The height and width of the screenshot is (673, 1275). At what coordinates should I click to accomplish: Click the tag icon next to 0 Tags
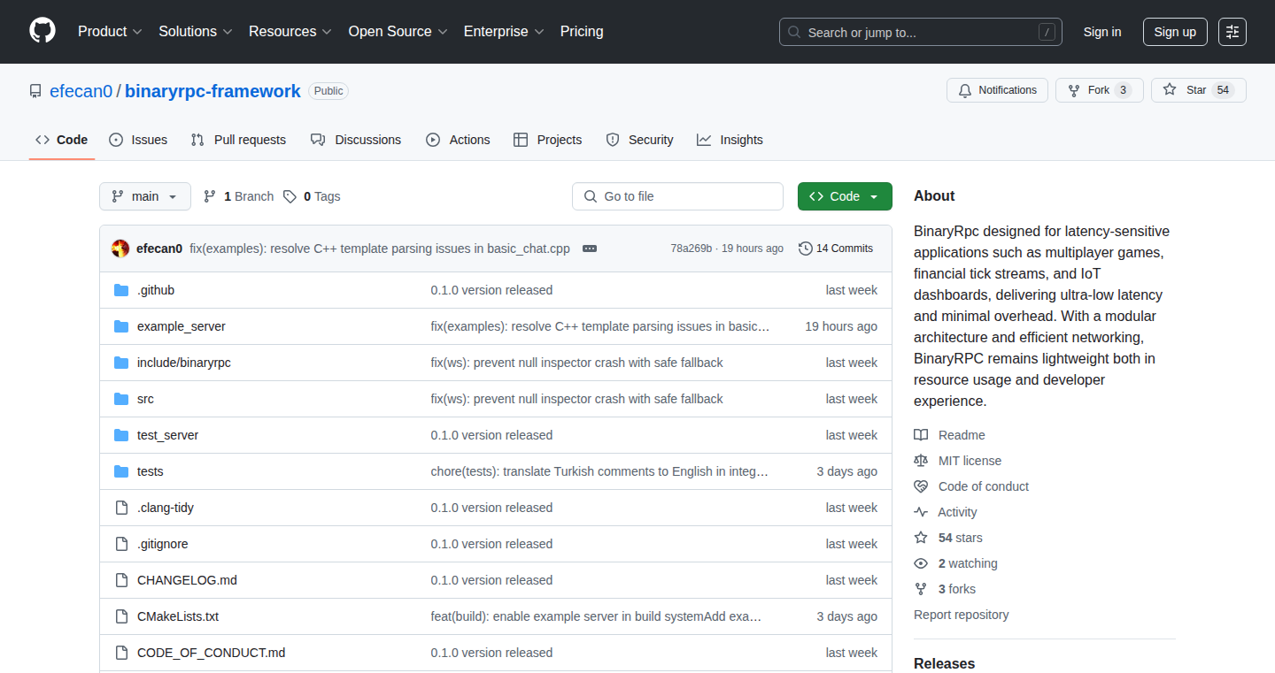point(290,196)
